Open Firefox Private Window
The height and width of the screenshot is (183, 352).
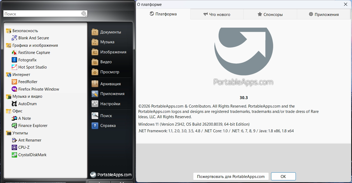[x=35, y=89]
